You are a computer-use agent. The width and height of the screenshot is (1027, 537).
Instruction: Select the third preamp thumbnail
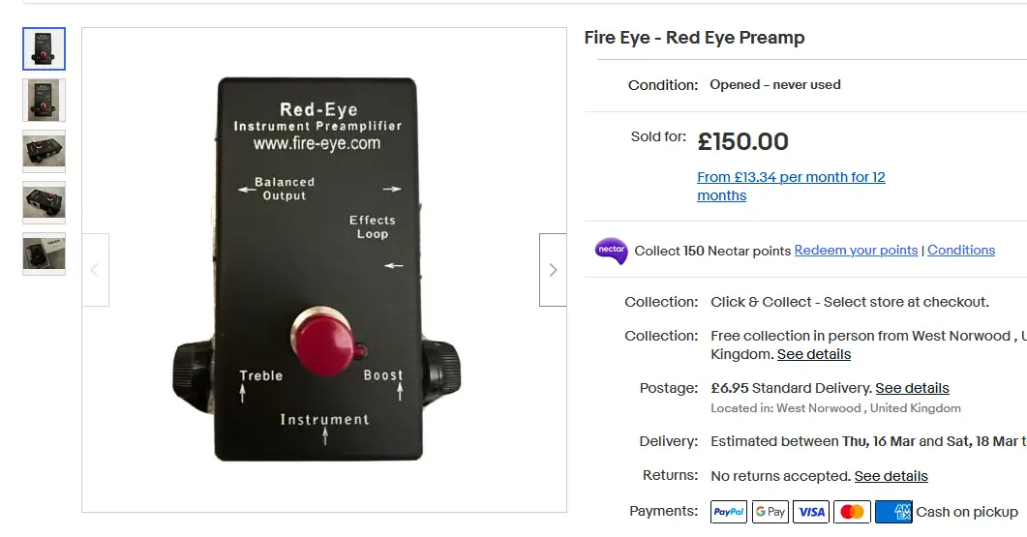[45, 152]
